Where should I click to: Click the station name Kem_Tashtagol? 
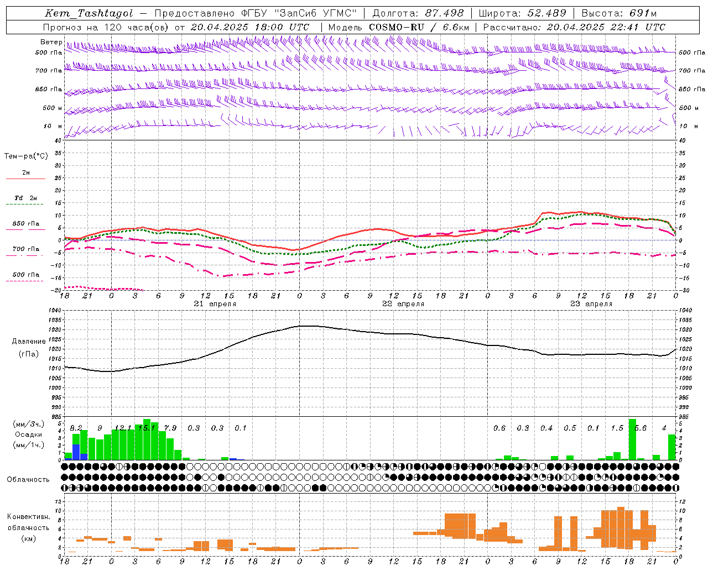(89, 13)
